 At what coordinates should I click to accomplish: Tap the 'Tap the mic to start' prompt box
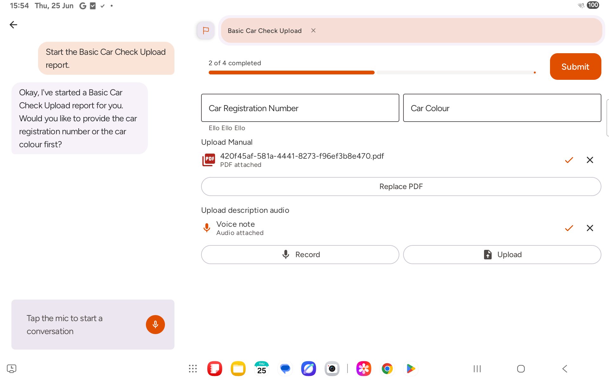[93, 325]
